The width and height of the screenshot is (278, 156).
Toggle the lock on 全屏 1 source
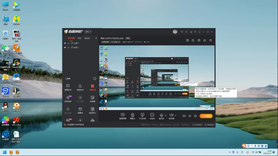[68, 43]
